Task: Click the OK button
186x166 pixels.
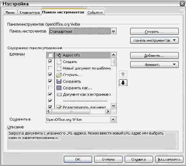Action: (78, 159)
